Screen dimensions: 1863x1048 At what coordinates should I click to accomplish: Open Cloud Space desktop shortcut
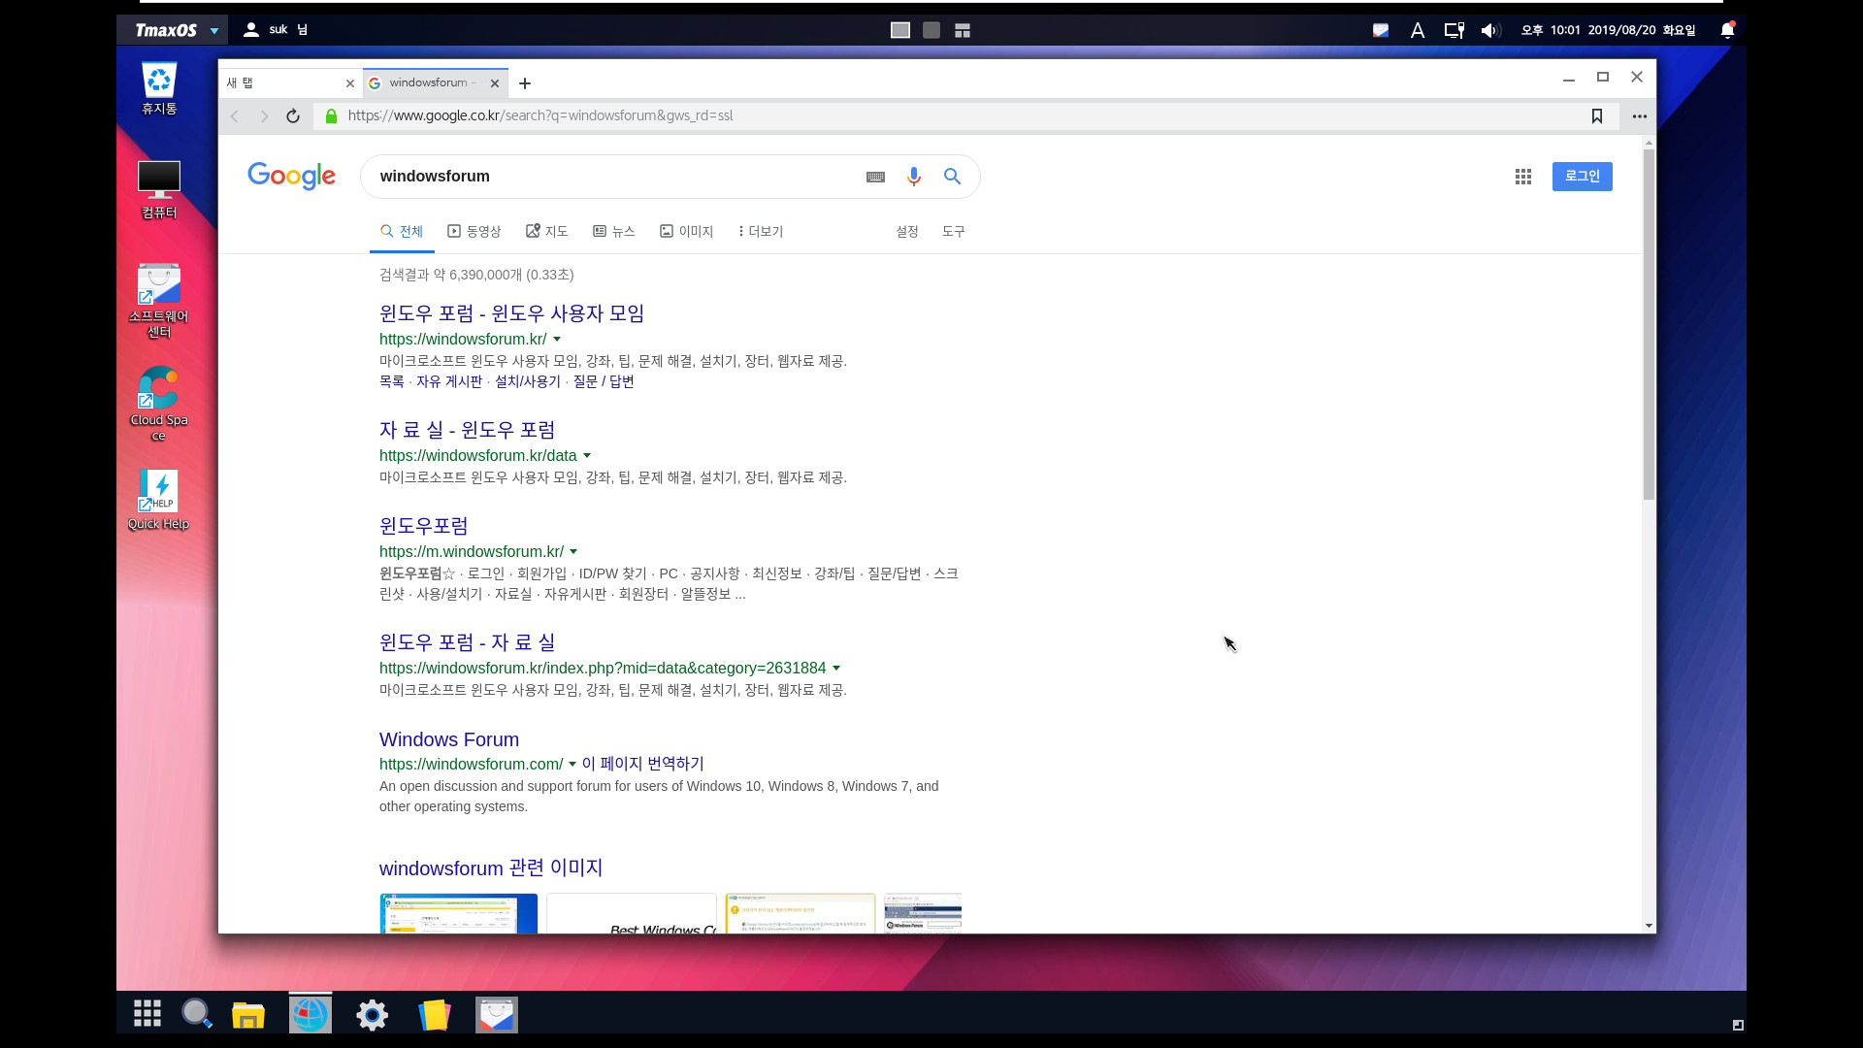pos(159,405)
